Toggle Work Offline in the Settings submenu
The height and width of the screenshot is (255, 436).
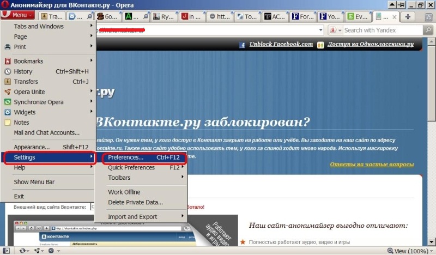(x=124, y=192)
